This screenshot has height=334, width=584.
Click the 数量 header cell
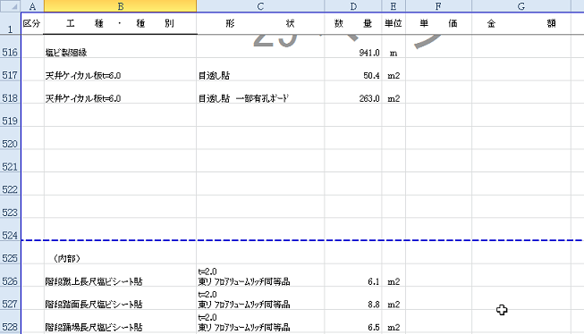click(353, 24)
